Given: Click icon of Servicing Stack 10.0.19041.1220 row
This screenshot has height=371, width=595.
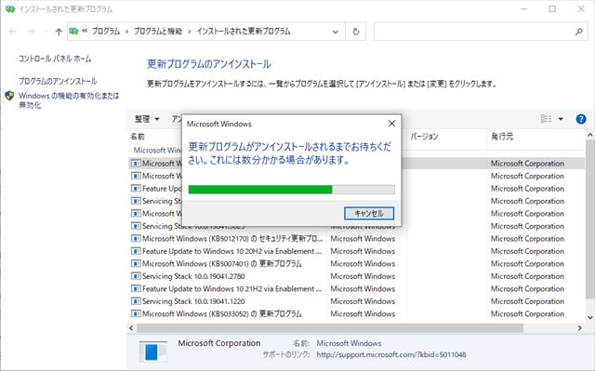Looking at the screenshot, I should click(x=136, y=301).
